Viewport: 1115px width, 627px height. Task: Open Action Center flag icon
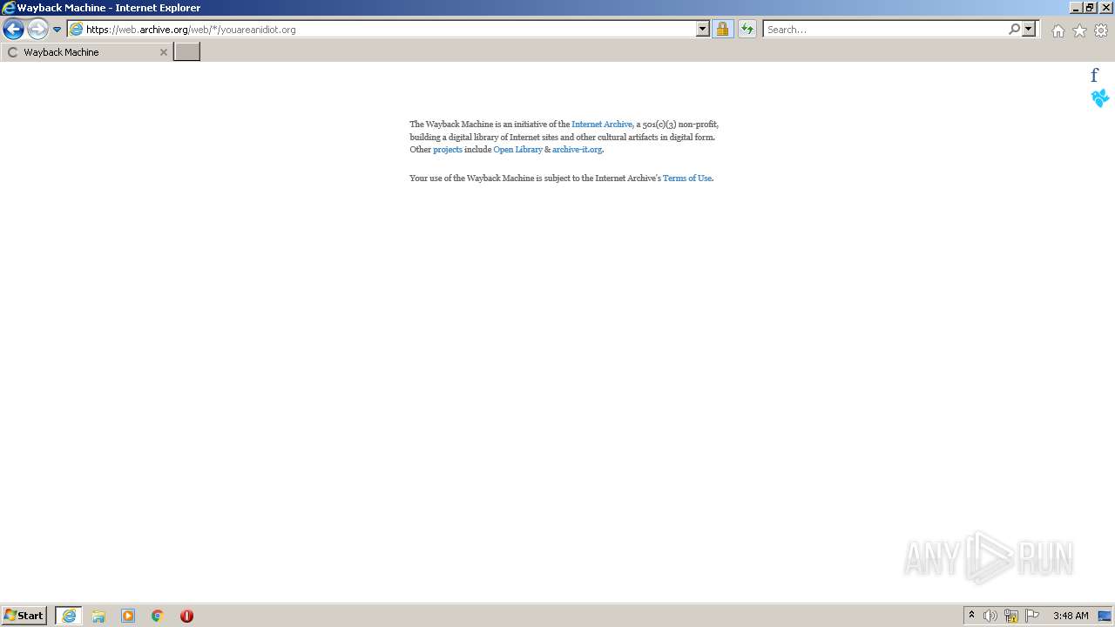point(1032,616)
